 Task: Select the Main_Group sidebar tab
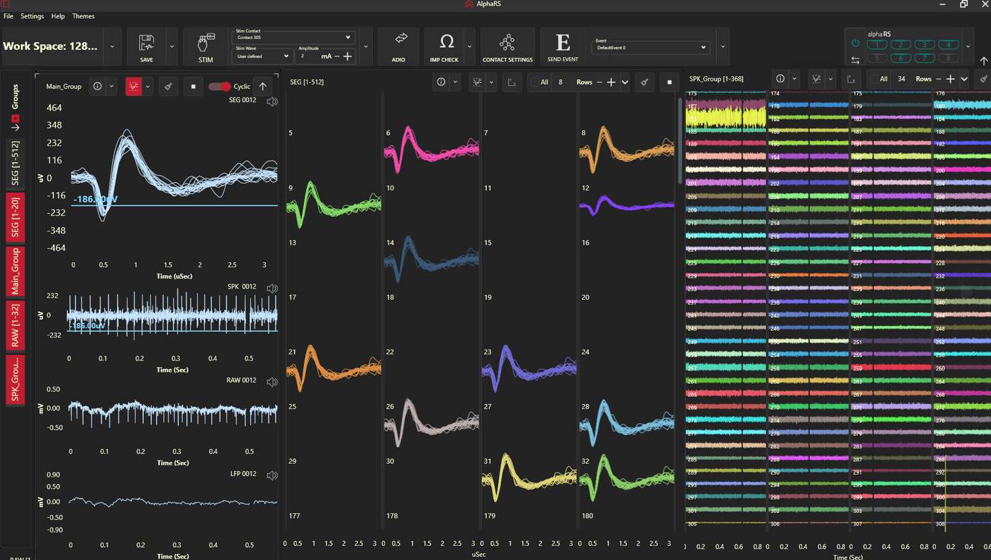(x=15, y=272)
